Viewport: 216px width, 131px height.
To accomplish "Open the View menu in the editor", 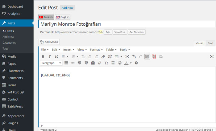I will point(82,50).
